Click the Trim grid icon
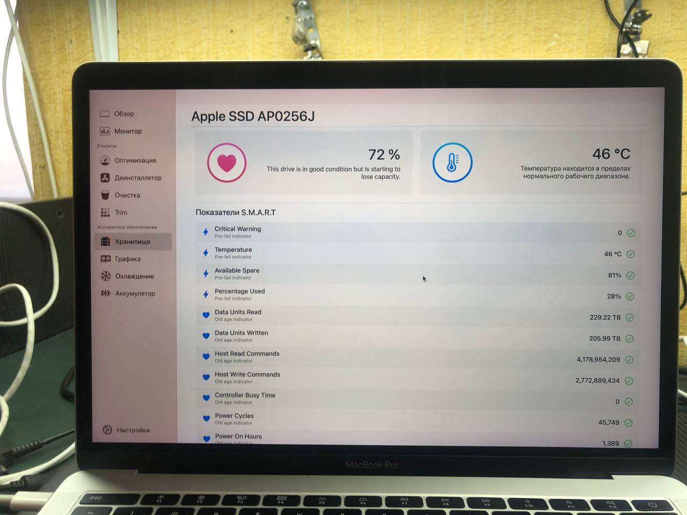This screenshot has height=515, width=687. (105, 212)
